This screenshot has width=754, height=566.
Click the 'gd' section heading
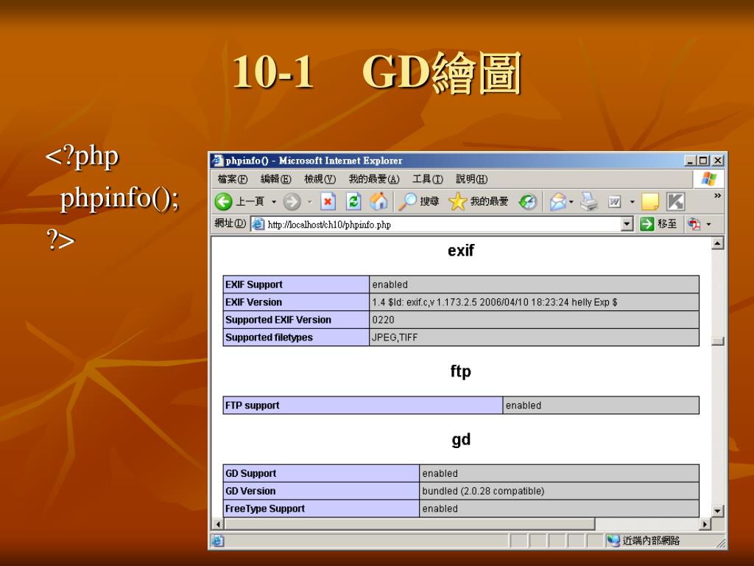point(461,440)
